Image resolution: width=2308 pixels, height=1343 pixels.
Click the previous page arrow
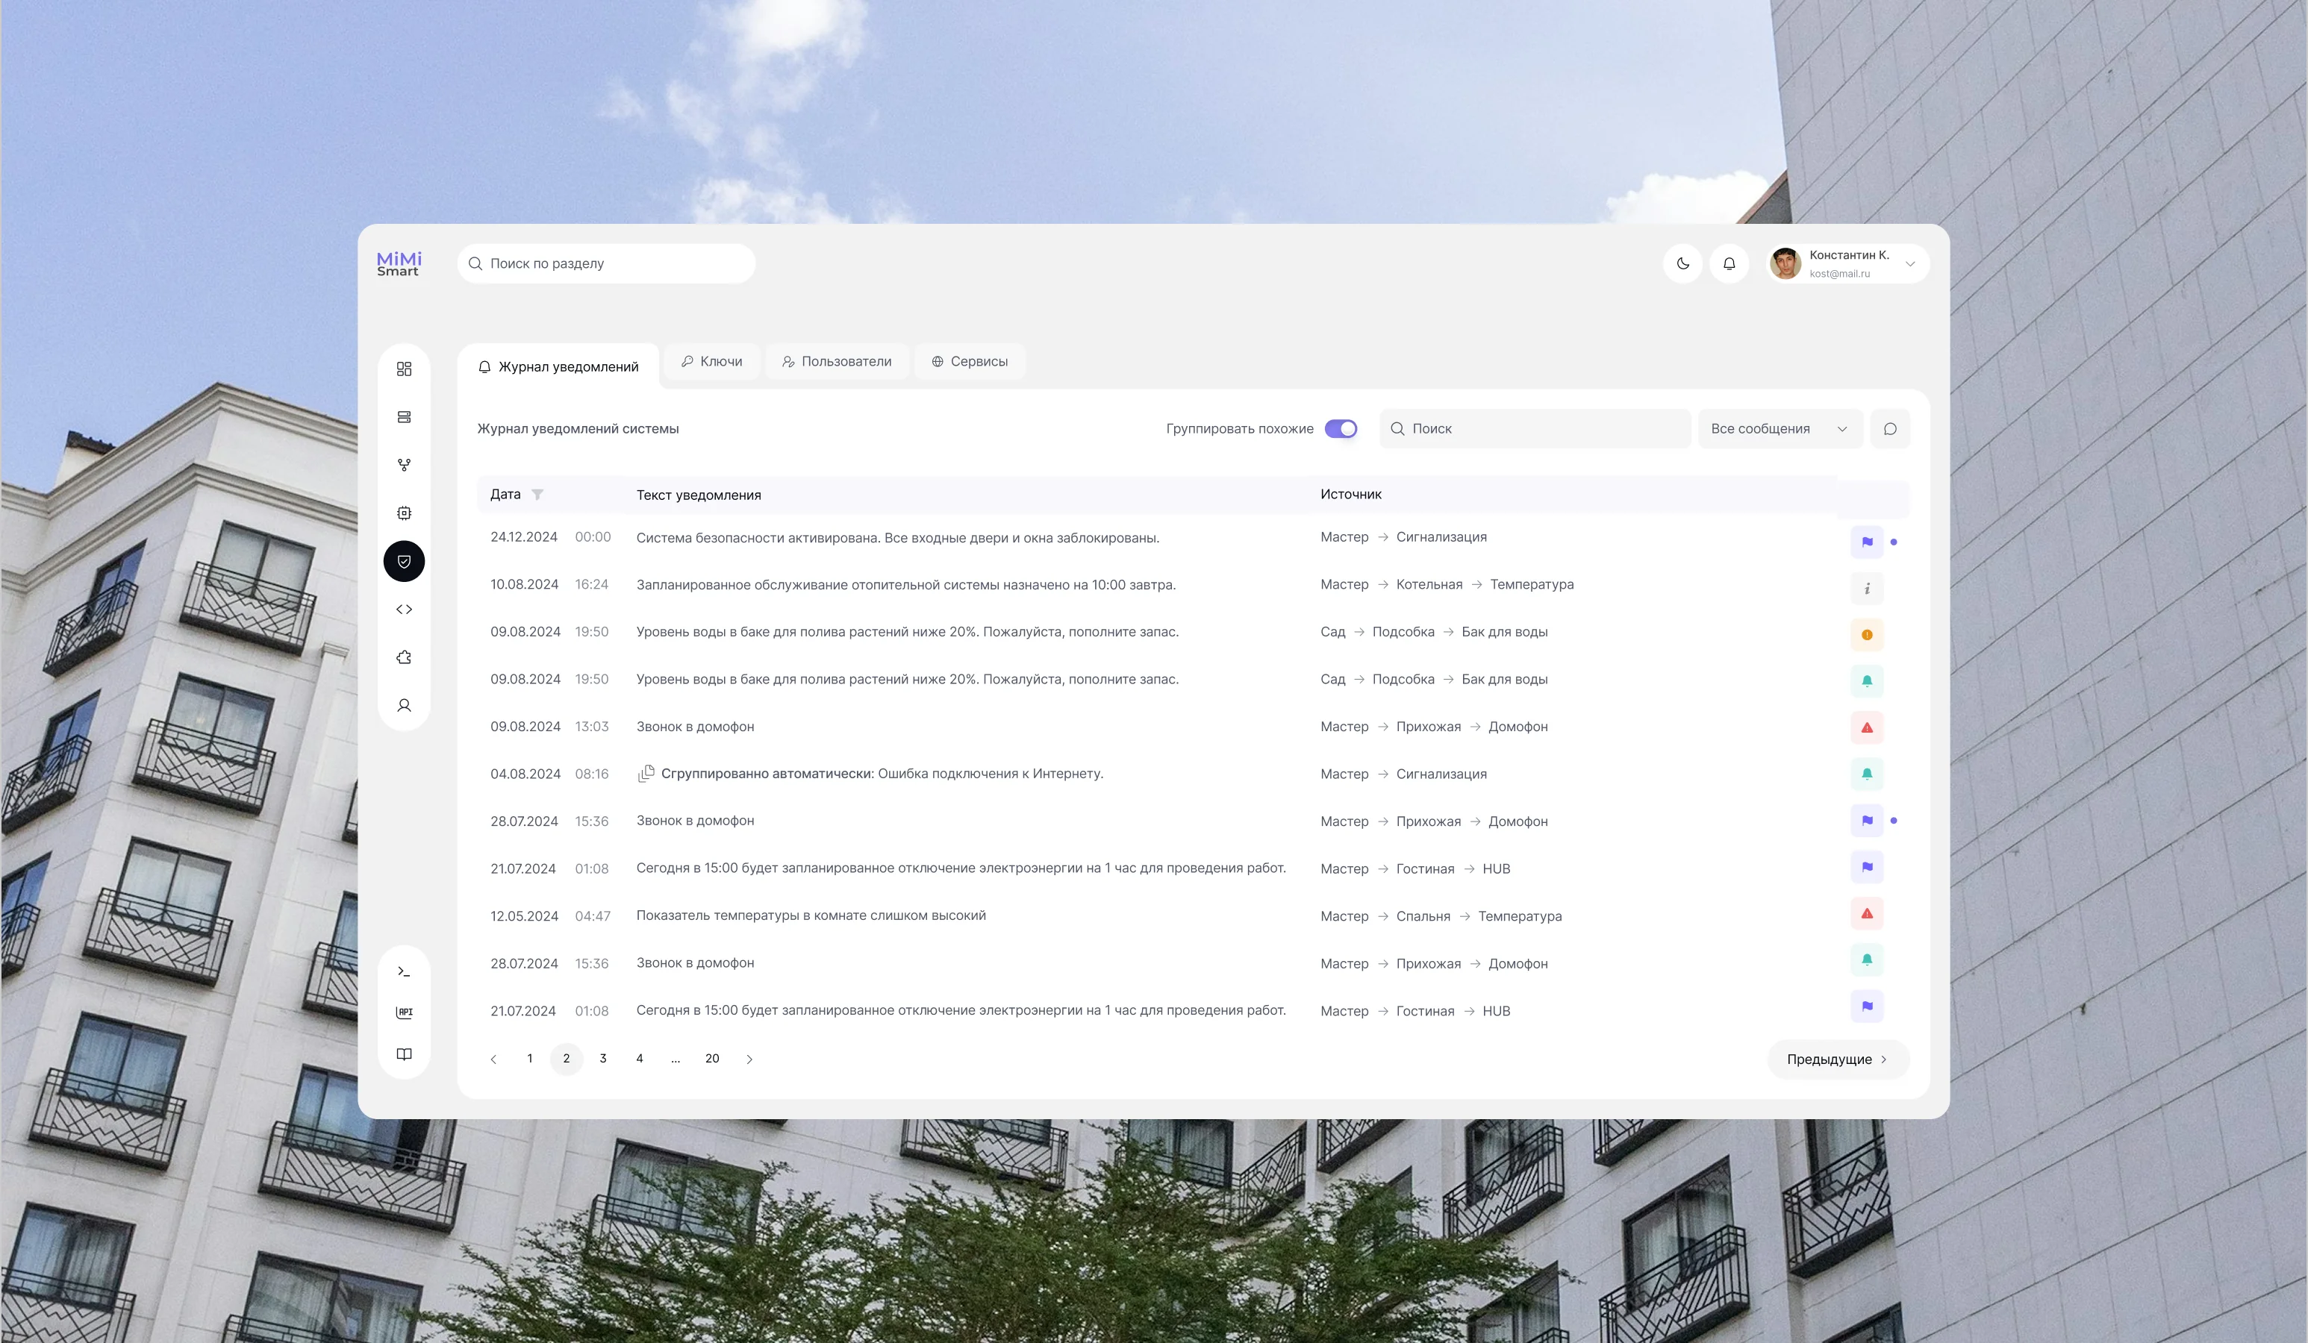(493, 1059)
